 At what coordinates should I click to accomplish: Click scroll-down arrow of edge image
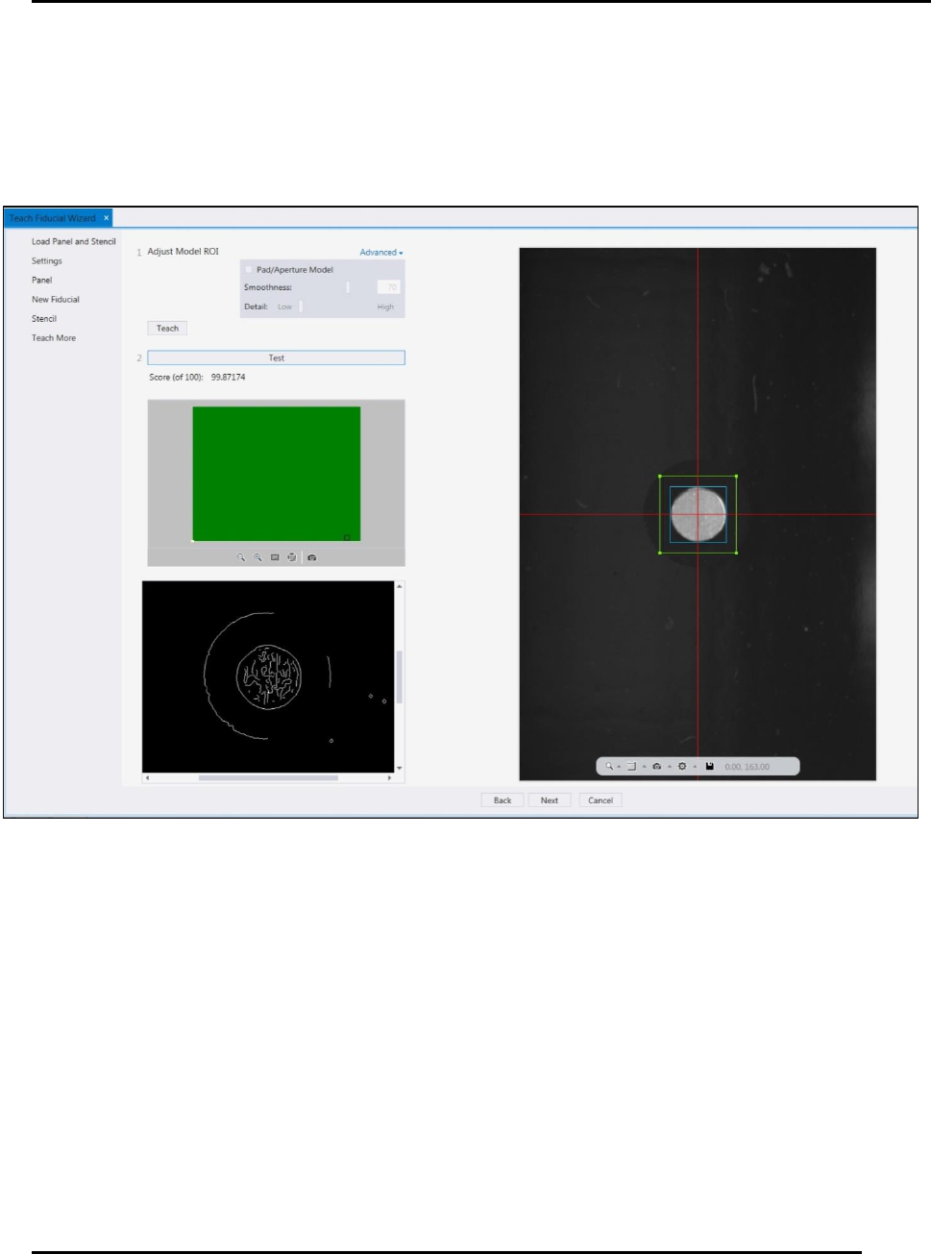point(399,769)
